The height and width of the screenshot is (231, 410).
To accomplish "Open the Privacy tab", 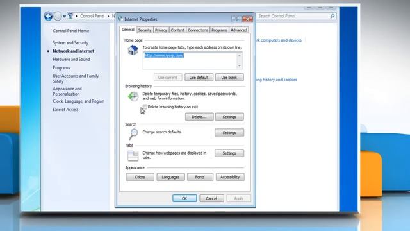I will 161,30.
